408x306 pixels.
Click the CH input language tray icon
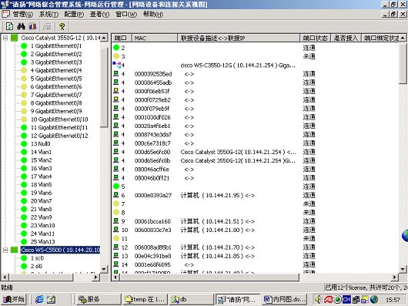click(346, 300)
